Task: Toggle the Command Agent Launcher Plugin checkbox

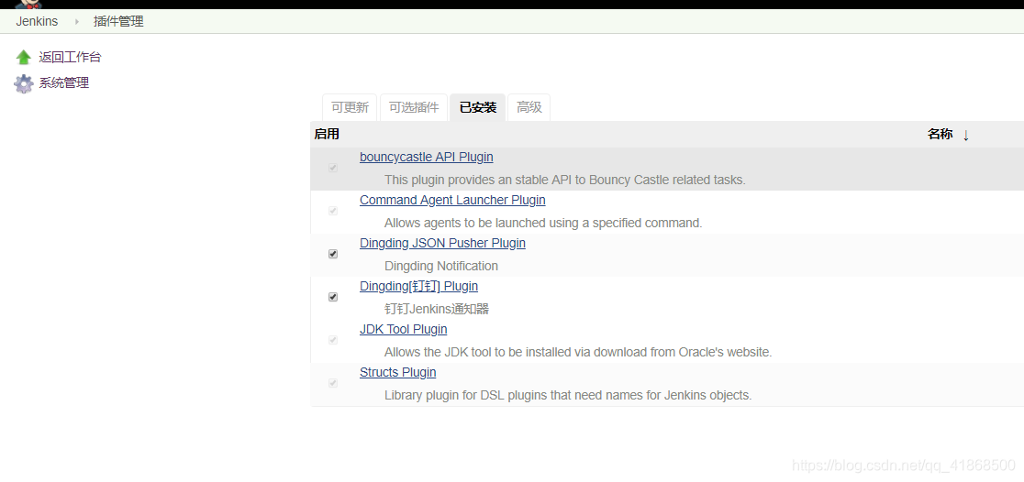Action: coord(333,211)
